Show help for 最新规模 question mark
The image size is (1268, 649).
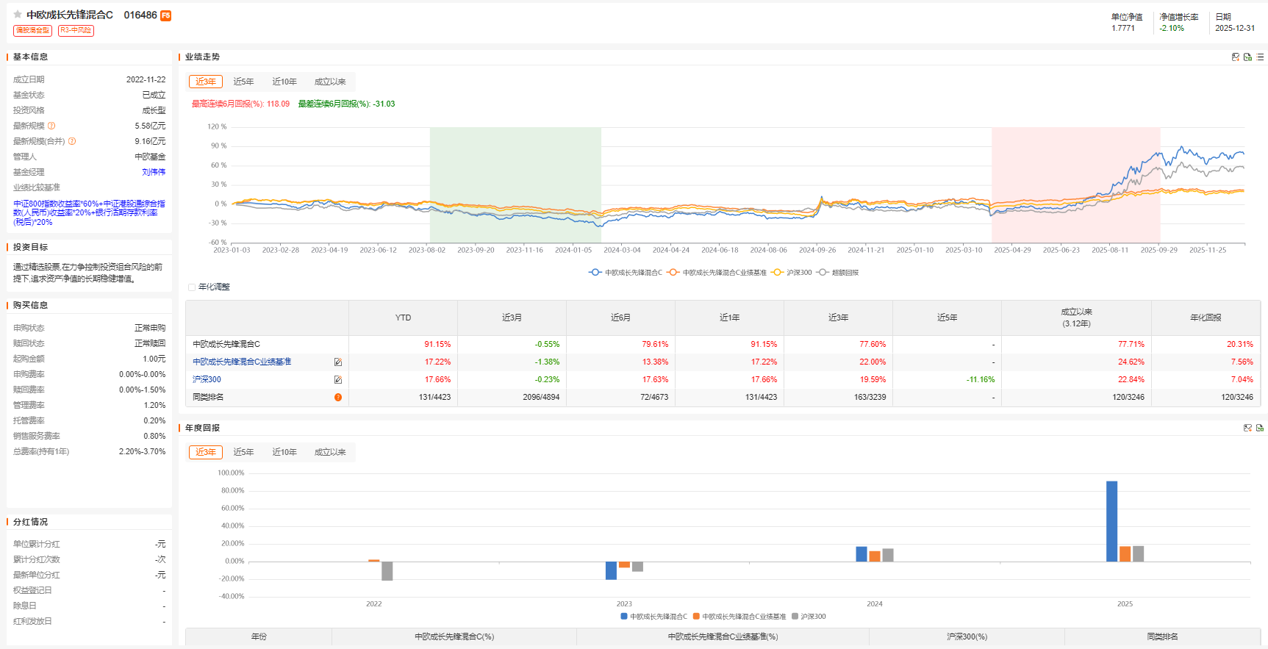51,126
